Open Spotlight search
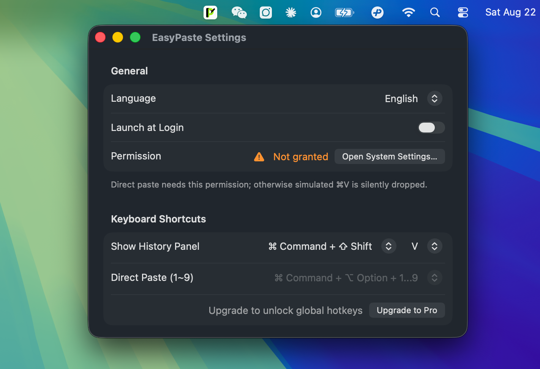This screenshot has height=369, width=540. point(435,13)
